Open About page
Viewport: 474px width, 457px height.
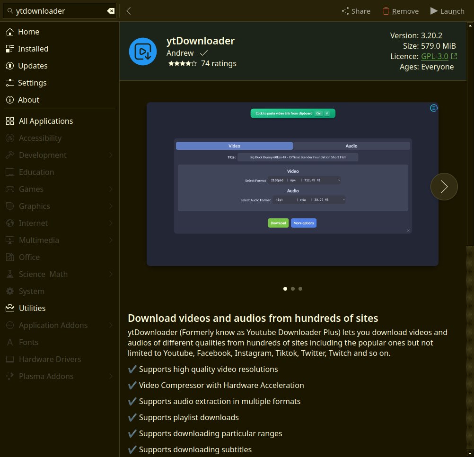tap(60, 100)
